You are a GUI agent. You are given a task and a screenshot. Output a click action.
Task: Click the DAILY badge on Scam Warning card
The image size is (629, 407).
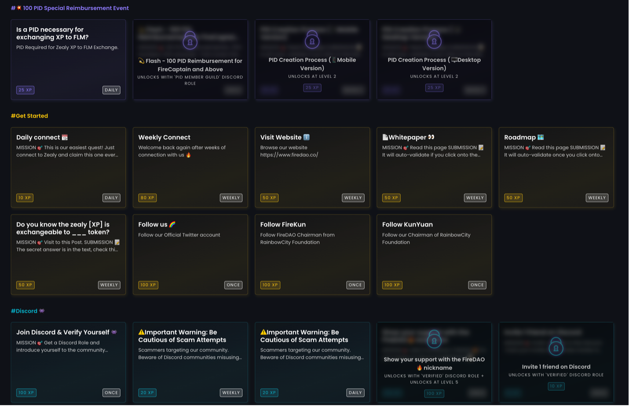pyautogui.click(x=355, y=393)
